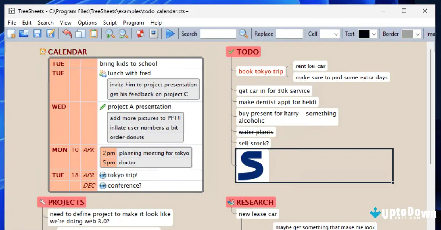Open an existing document via toolbar
Screen dimensions: 441x230
coord(24,33)
